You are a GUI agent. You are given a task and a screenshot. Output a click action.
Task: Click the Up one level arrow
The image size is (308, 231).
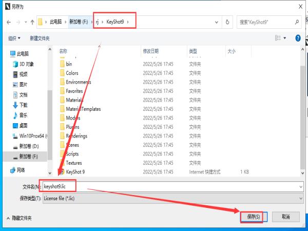point(32,23)
